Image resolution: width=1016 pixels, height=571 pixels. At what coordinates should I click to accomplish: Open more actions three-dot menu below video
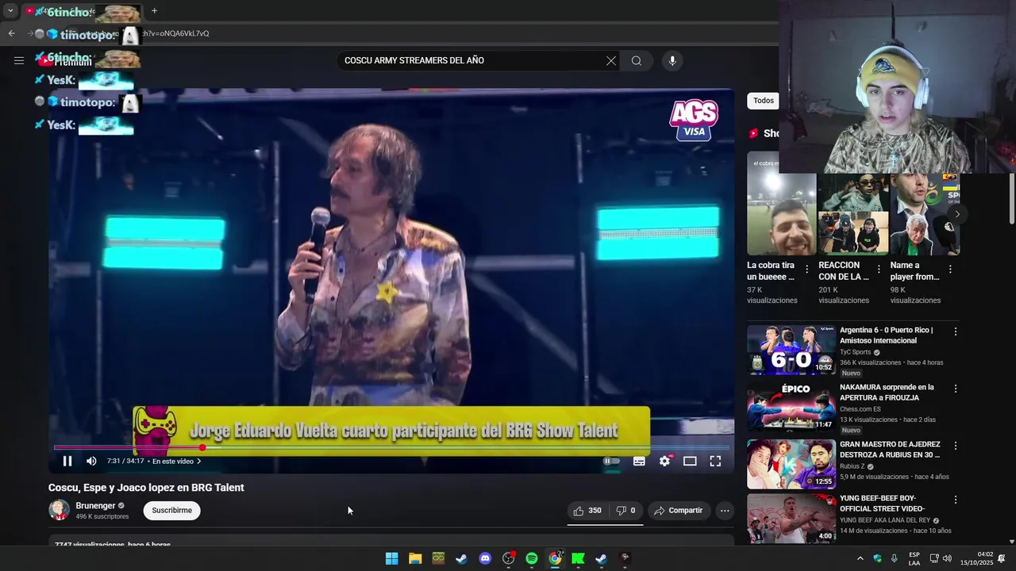click(x=725, y=511)
